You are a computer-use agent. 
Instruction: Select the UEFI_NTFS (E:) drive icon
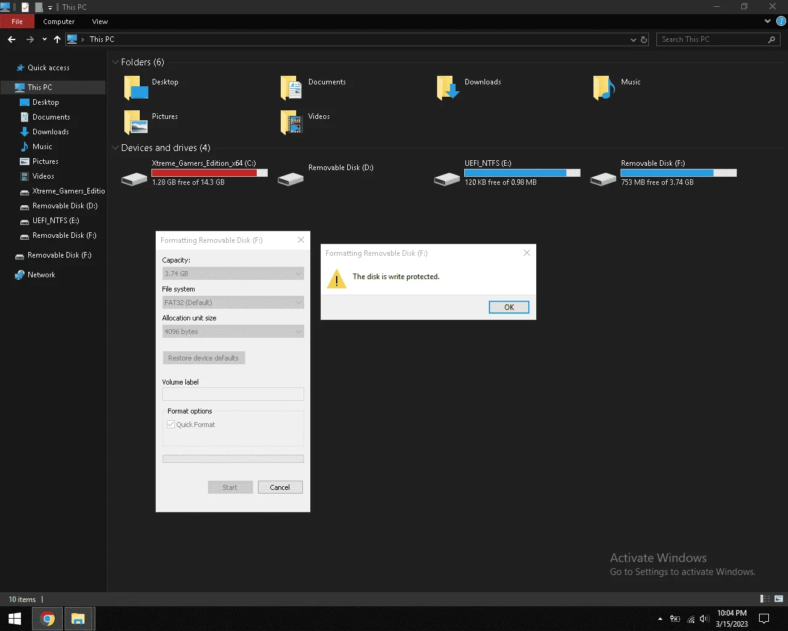coord(447,179)
